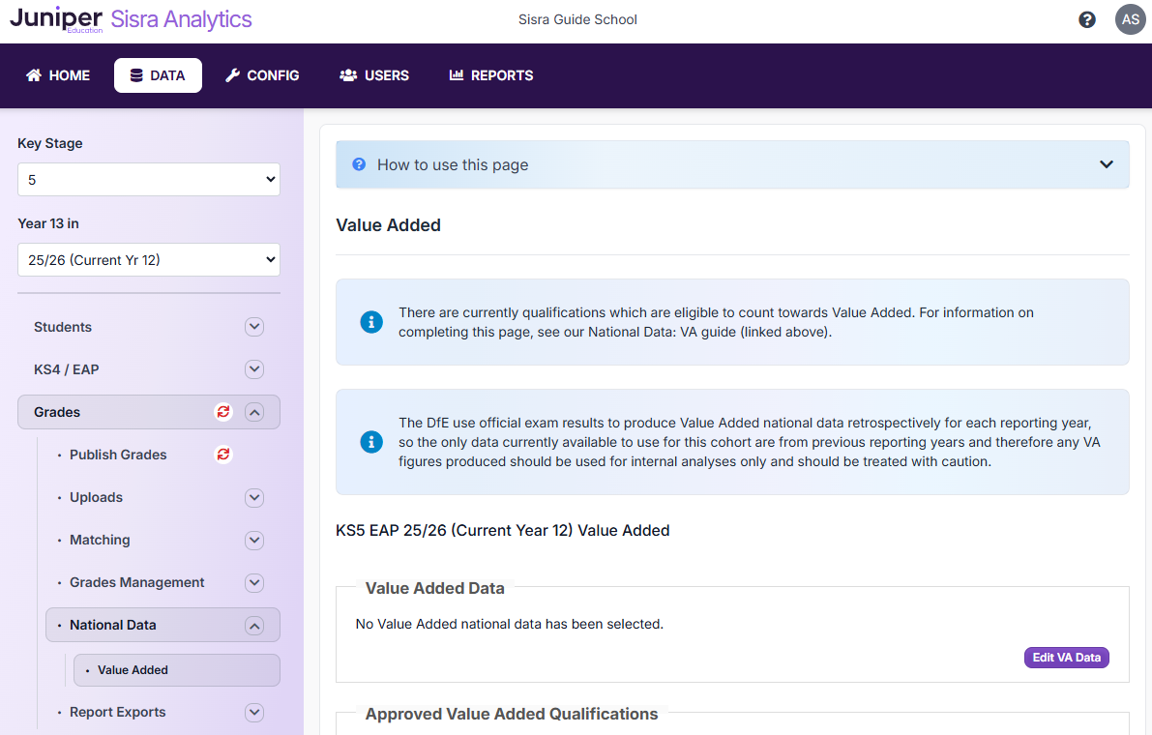1152x735 pixels.
Task: Click the KS4 / EAP sidebar label
Action: click(66, 369)
